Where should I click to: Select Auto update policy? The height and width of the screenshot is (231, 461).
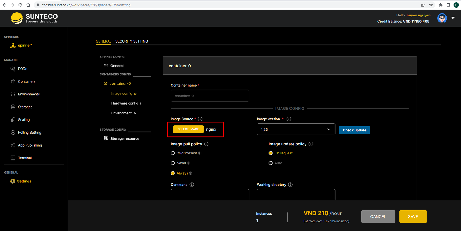click(x=270, y=163)
